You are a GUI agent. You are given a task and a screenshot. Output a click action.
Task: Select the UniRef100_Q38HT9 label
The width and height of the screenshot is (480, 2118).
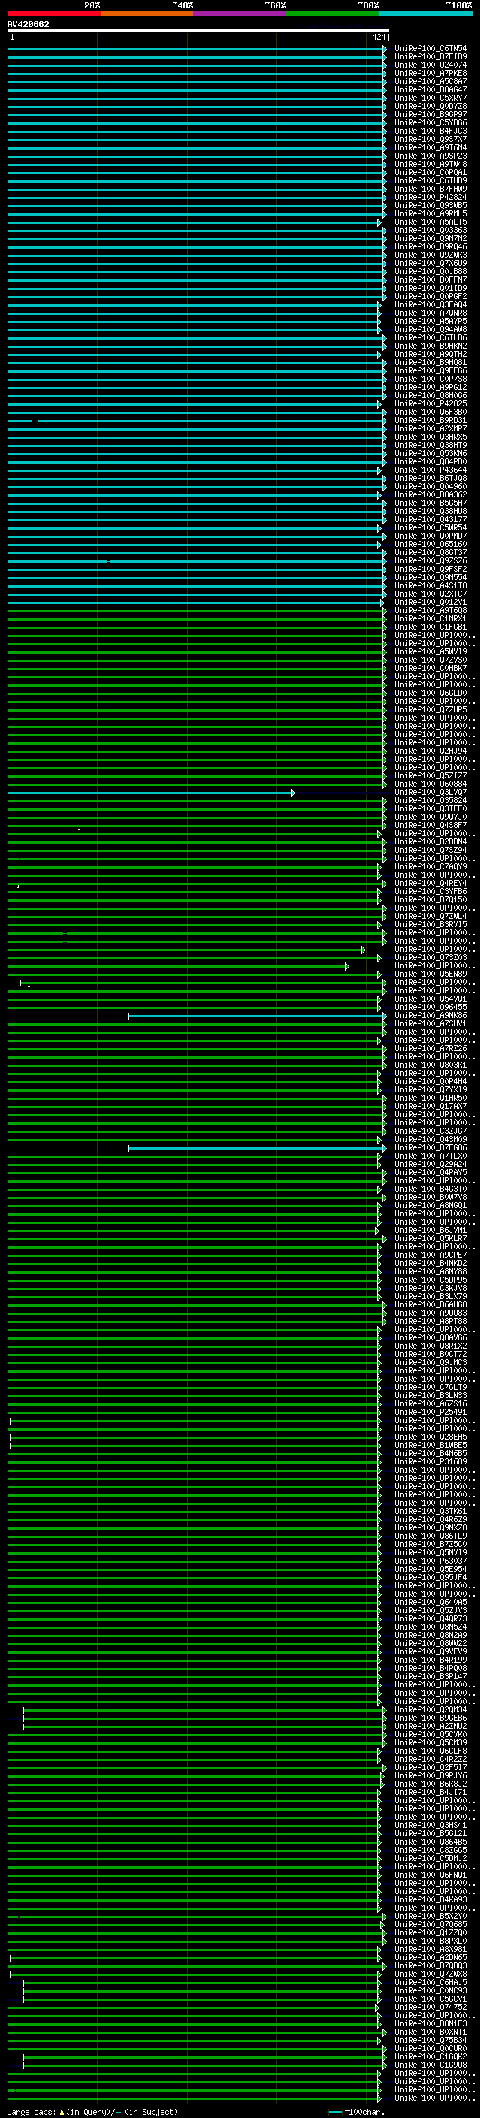tap(430, 445)
